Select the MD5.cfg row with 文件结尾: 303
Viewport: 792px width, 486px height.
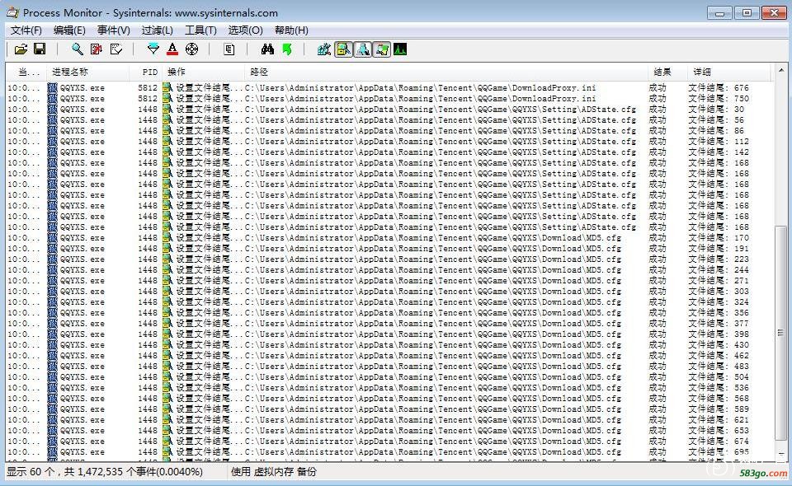tap(389, 292)
